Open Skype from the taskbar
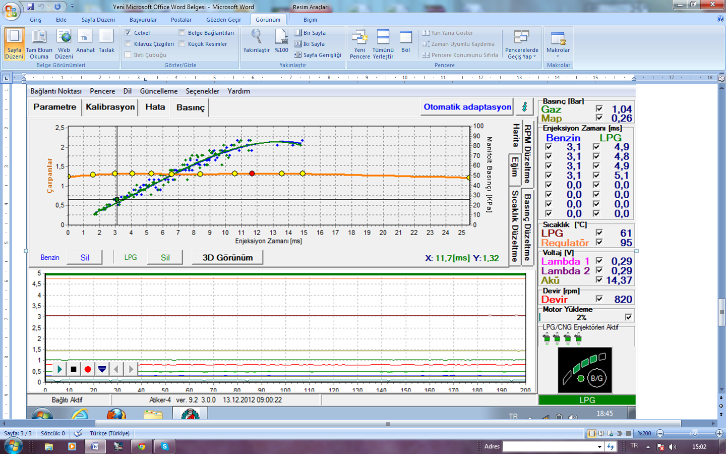This screenshot has width=726, height=454. point(164,446)
